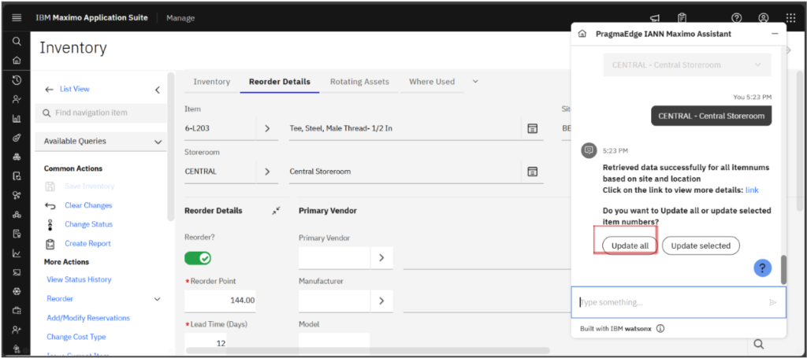
Task: Click the chat panel vertical scrollbar
Action: point(783,269)
